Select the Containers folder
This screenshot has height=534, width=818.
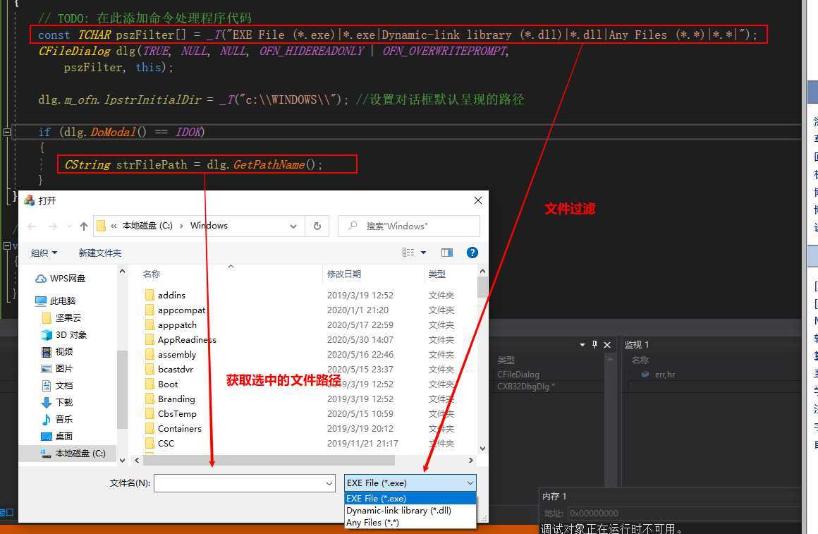(173, 429)
